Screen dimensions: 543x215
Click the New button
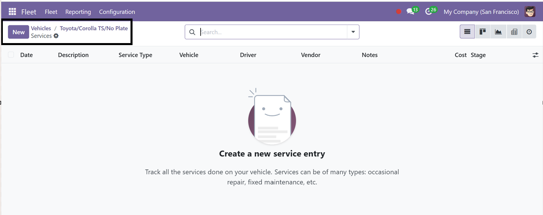(19, 32)
